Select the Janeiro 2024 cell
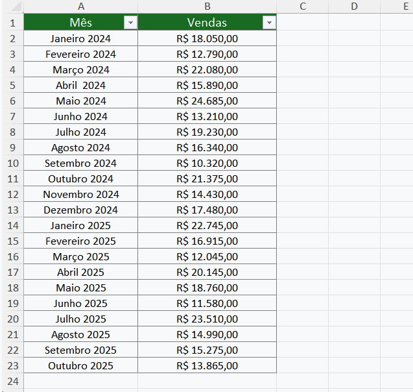The width and height of the screenshot is (413, 392). [x=80, y=38]
